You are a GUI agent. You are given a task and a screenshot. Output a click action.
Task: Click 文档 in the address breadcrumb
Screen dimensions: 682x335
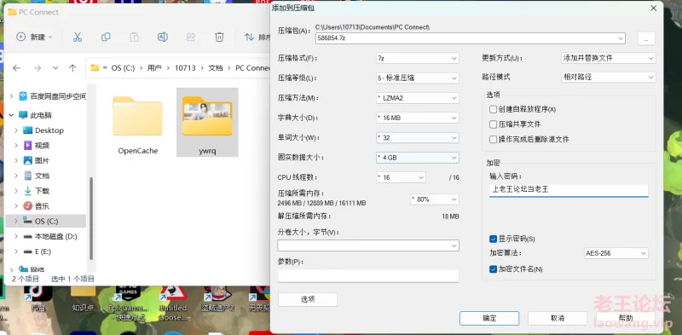pyautogui.click(x=216, y=68)
